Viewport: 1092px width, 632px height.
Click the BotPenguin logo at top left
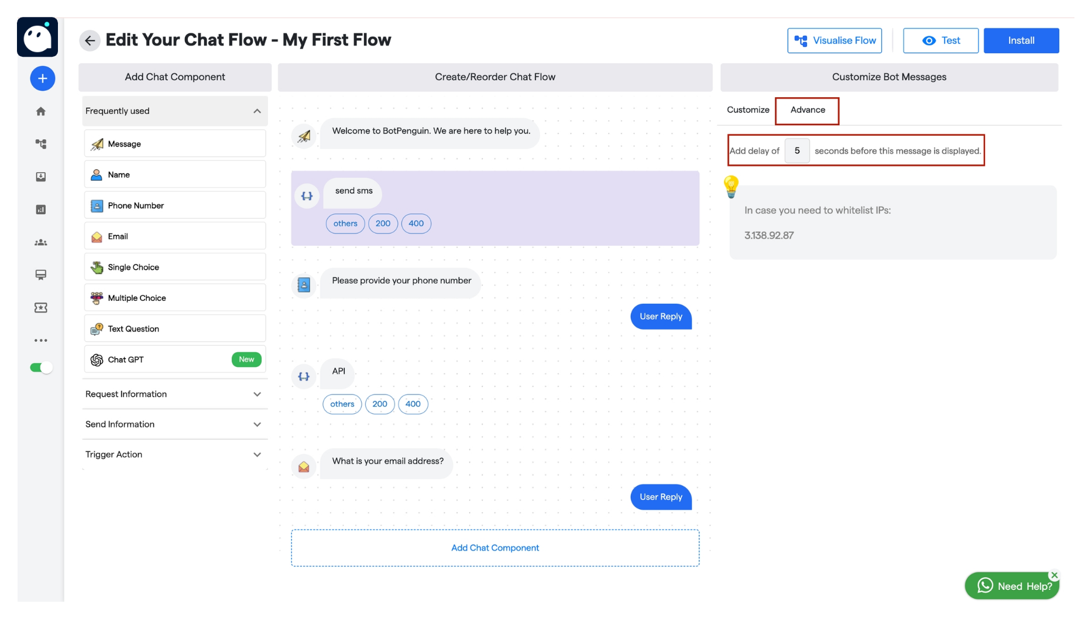coord(37,37)
